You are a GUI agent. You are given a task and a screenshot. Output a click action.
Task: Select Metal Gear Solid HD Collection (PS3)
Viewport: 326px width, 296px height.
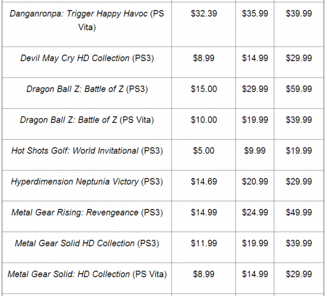(x=87, y=243)
